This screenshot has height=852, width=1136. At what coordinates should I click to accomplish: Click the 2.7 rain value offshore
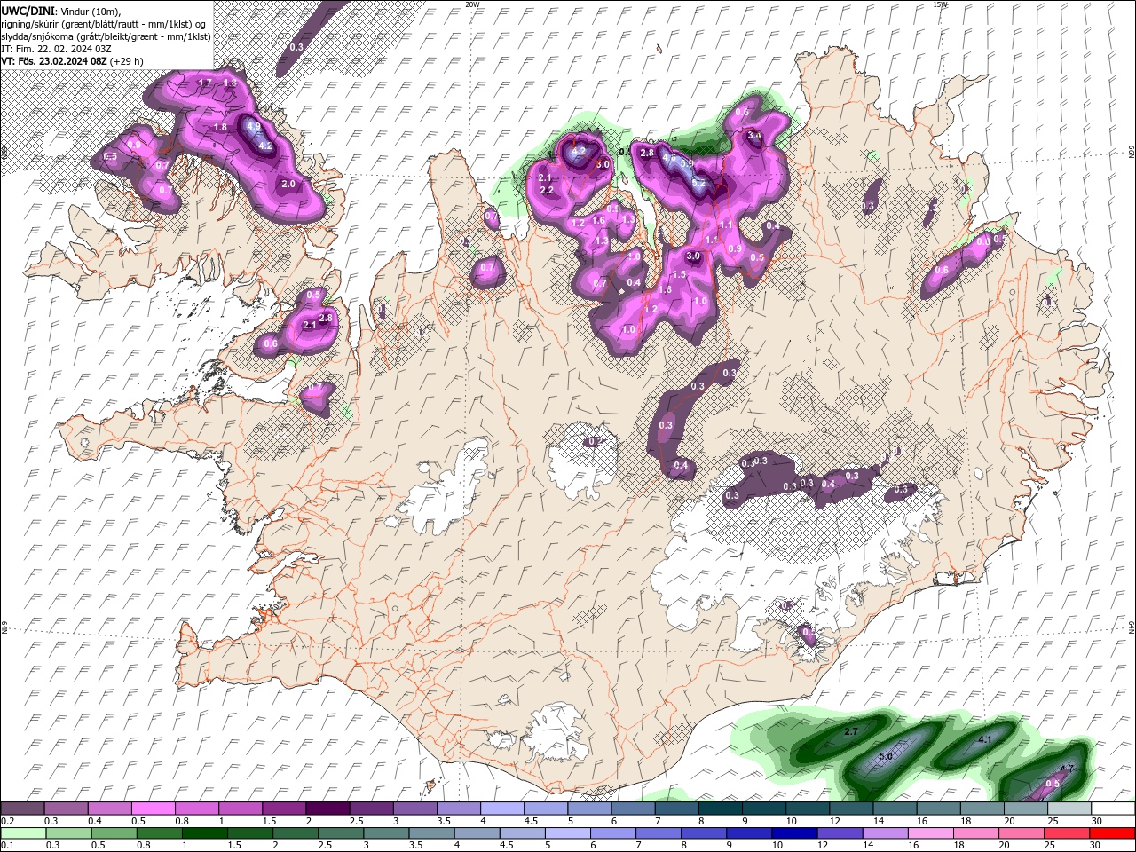(850, 731)
